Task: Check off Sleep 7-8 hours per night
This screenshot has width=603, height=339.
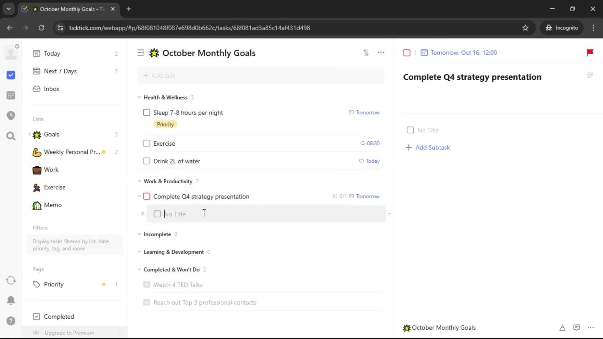Action: pos(147,112)
